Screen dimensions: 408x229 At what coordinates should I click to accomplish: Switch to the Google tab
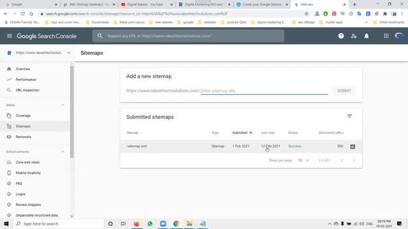(x=31, y=4)
